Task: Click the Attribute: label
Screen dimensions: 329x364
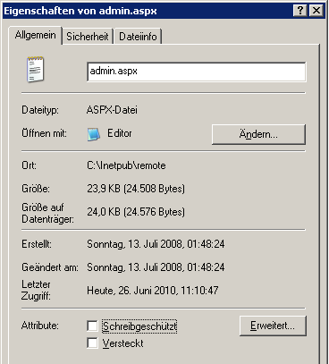Action: click(40, 326)
